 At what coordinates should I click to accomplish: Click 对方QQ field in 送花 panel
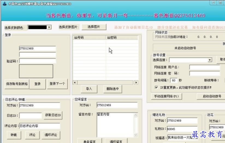coord(217,127)
